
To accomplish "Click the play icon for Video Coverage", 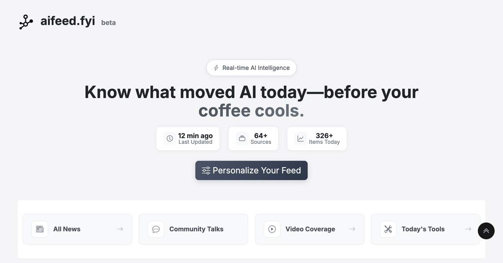I will point(272,229).
